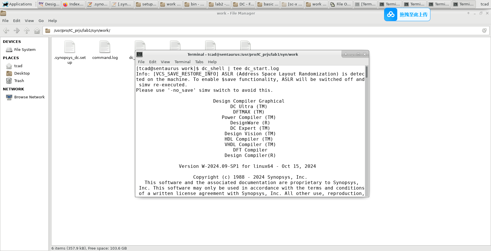Click the 拖拽至此上传 upload label
Viewport: 491px width, 251px height.
coord(414,15)
